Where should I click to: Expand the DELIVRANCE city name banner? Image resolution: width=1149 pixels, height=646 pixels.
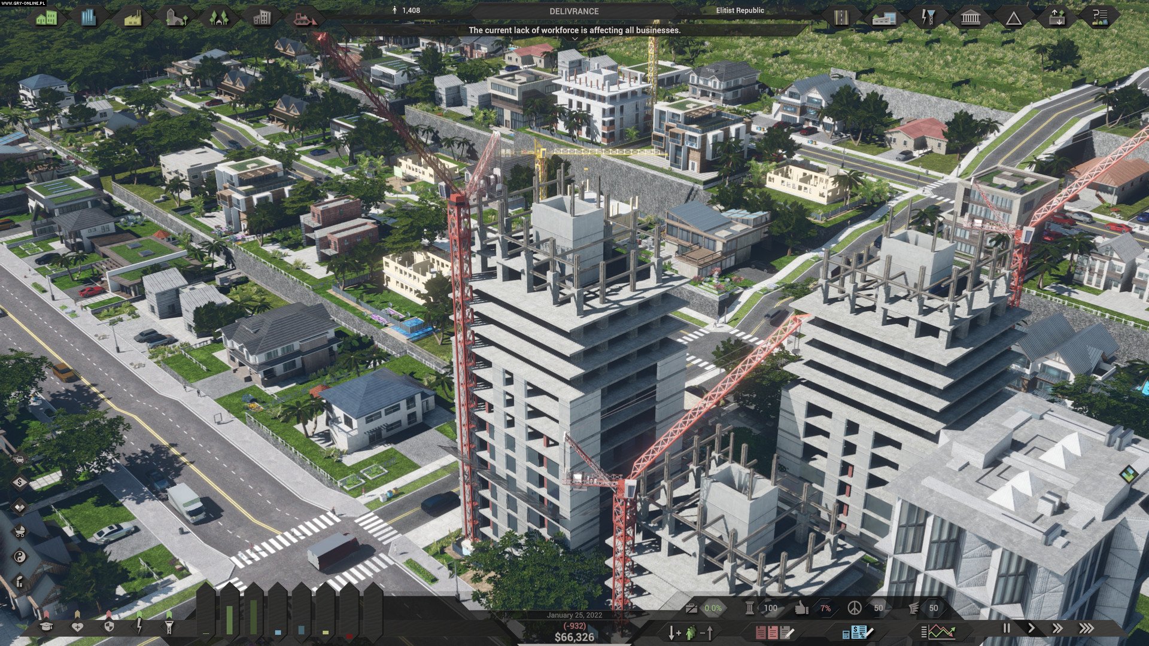[573, 11]
